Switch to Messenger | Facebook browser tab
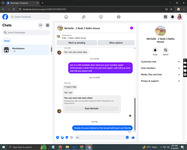Viewport: 187px width, 150px height. [23, 3]
